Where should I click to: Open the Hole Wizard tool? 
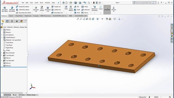[42, 9]
